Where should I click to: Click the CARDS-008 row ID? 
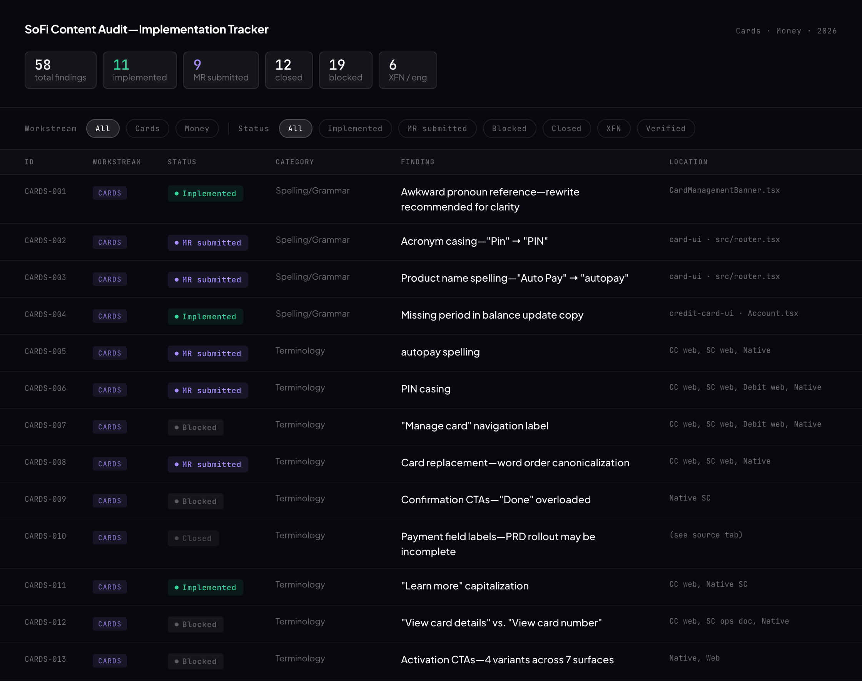click(45, 462)
